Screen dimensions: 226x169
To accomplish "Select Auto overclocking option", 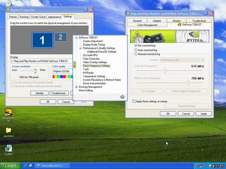I will tap(146, 50).
